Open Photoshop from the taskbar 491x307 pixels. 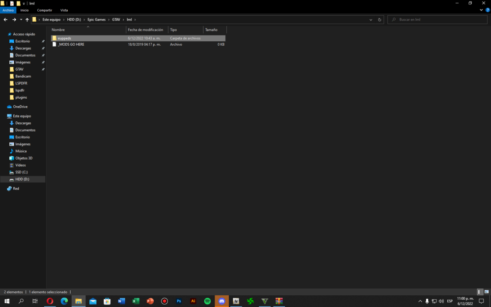coord(179,301)
